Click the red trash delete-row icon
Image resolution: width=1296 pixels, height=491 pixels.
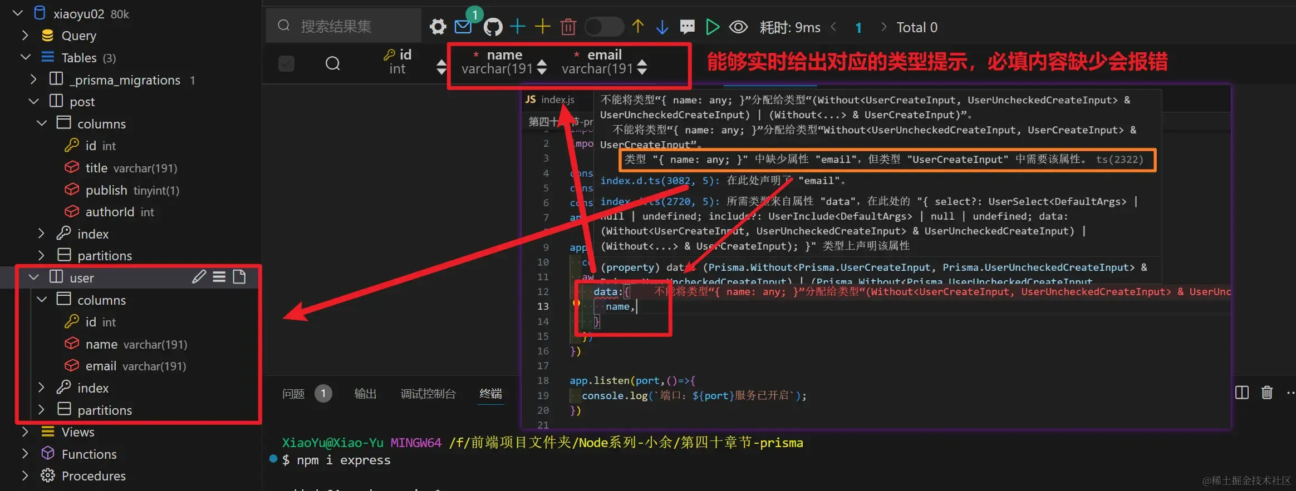pos(568,27)
